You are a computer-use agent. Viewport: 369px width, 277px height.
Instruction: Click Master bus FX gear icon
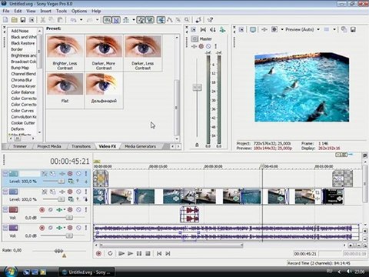(201, 46)
